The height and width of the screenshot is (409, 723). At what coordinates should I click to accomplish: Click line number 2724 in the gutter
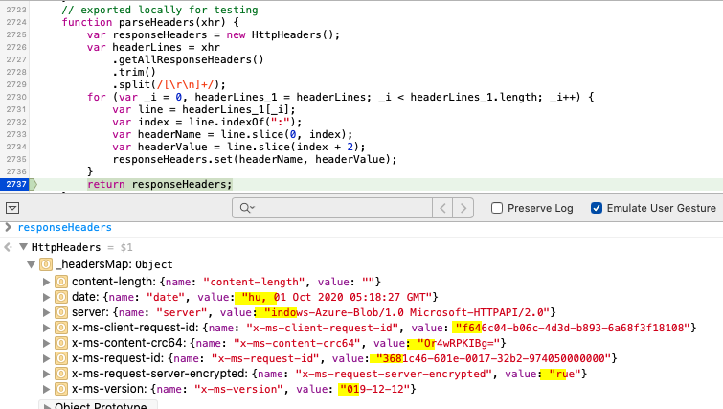point(16,22)
